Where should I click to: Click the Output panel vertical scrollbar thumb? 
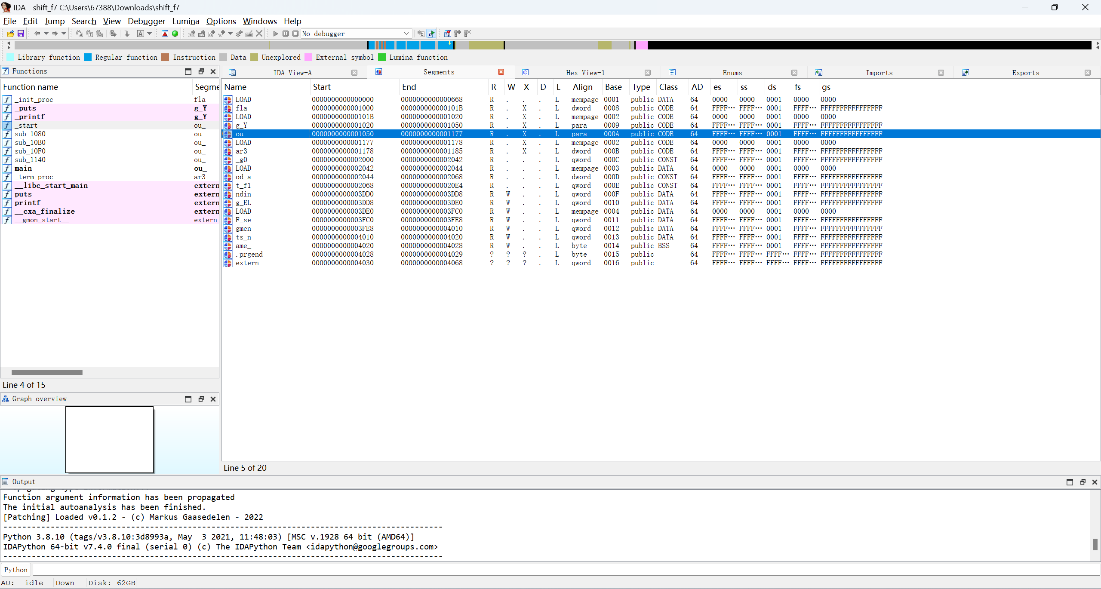pyautogui.click(x=1095, y=544)
